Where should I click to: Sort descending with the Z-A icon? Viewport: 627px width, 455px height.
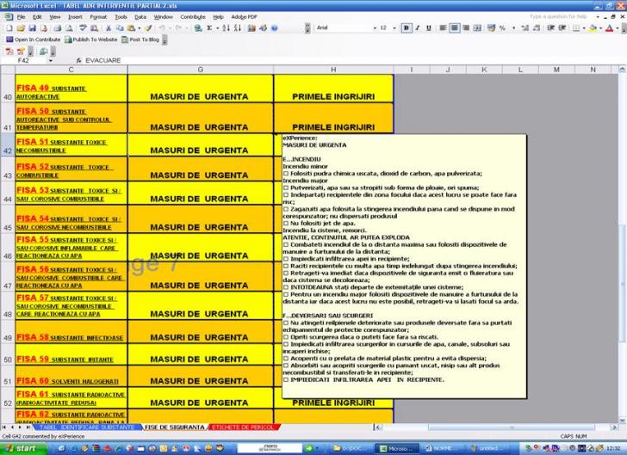coord(238,28)
